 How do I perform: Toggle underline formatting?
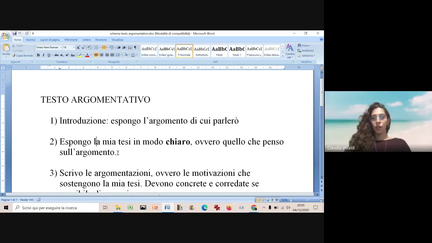click(x=49, y=55)
